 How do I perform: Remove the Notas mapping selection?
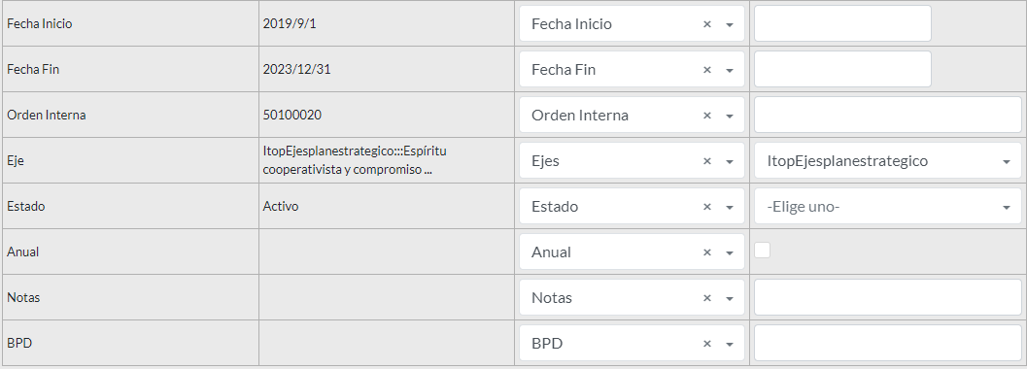(x=706, y=298)
